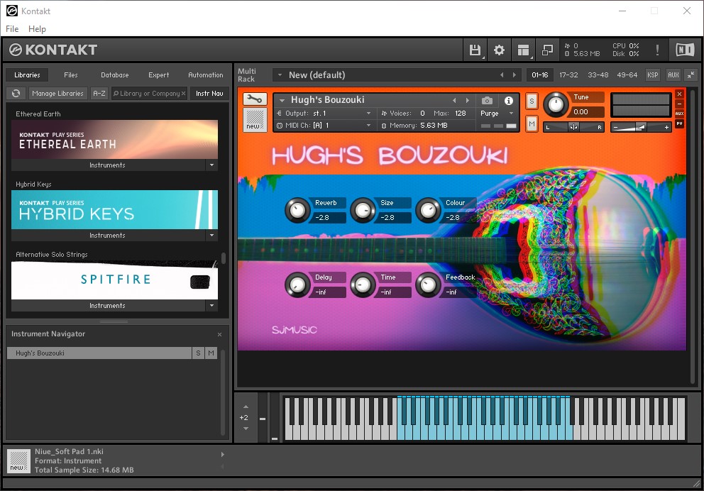This screenshot has height=491, width=704.
Task: Toggle the AUX button in rack header
Action: coord(673,75)
